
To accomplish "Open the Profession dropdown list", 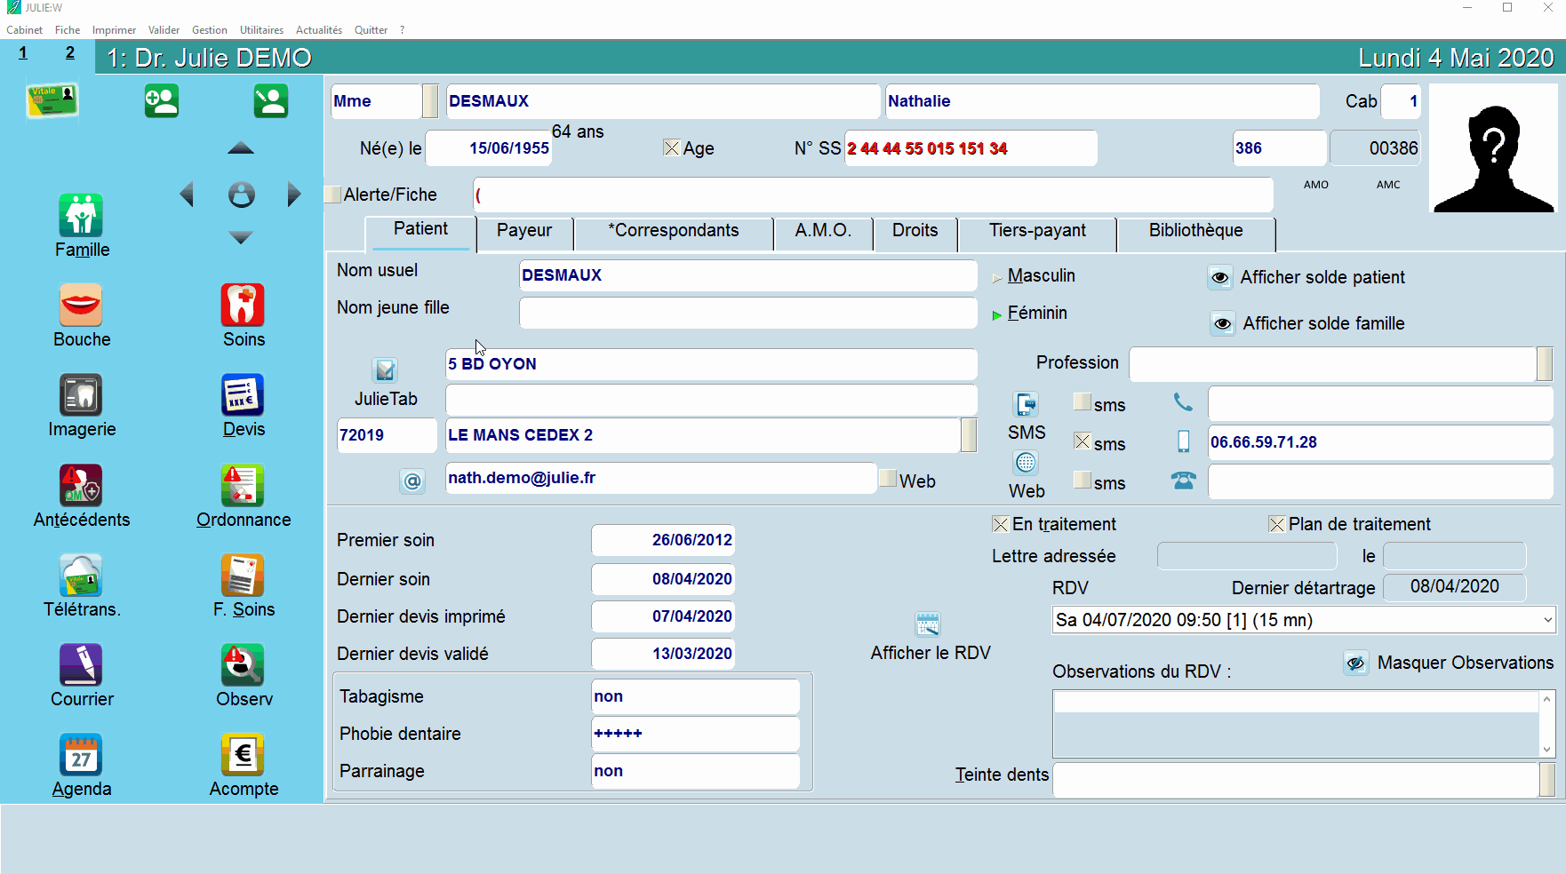I will (1545, 364).
